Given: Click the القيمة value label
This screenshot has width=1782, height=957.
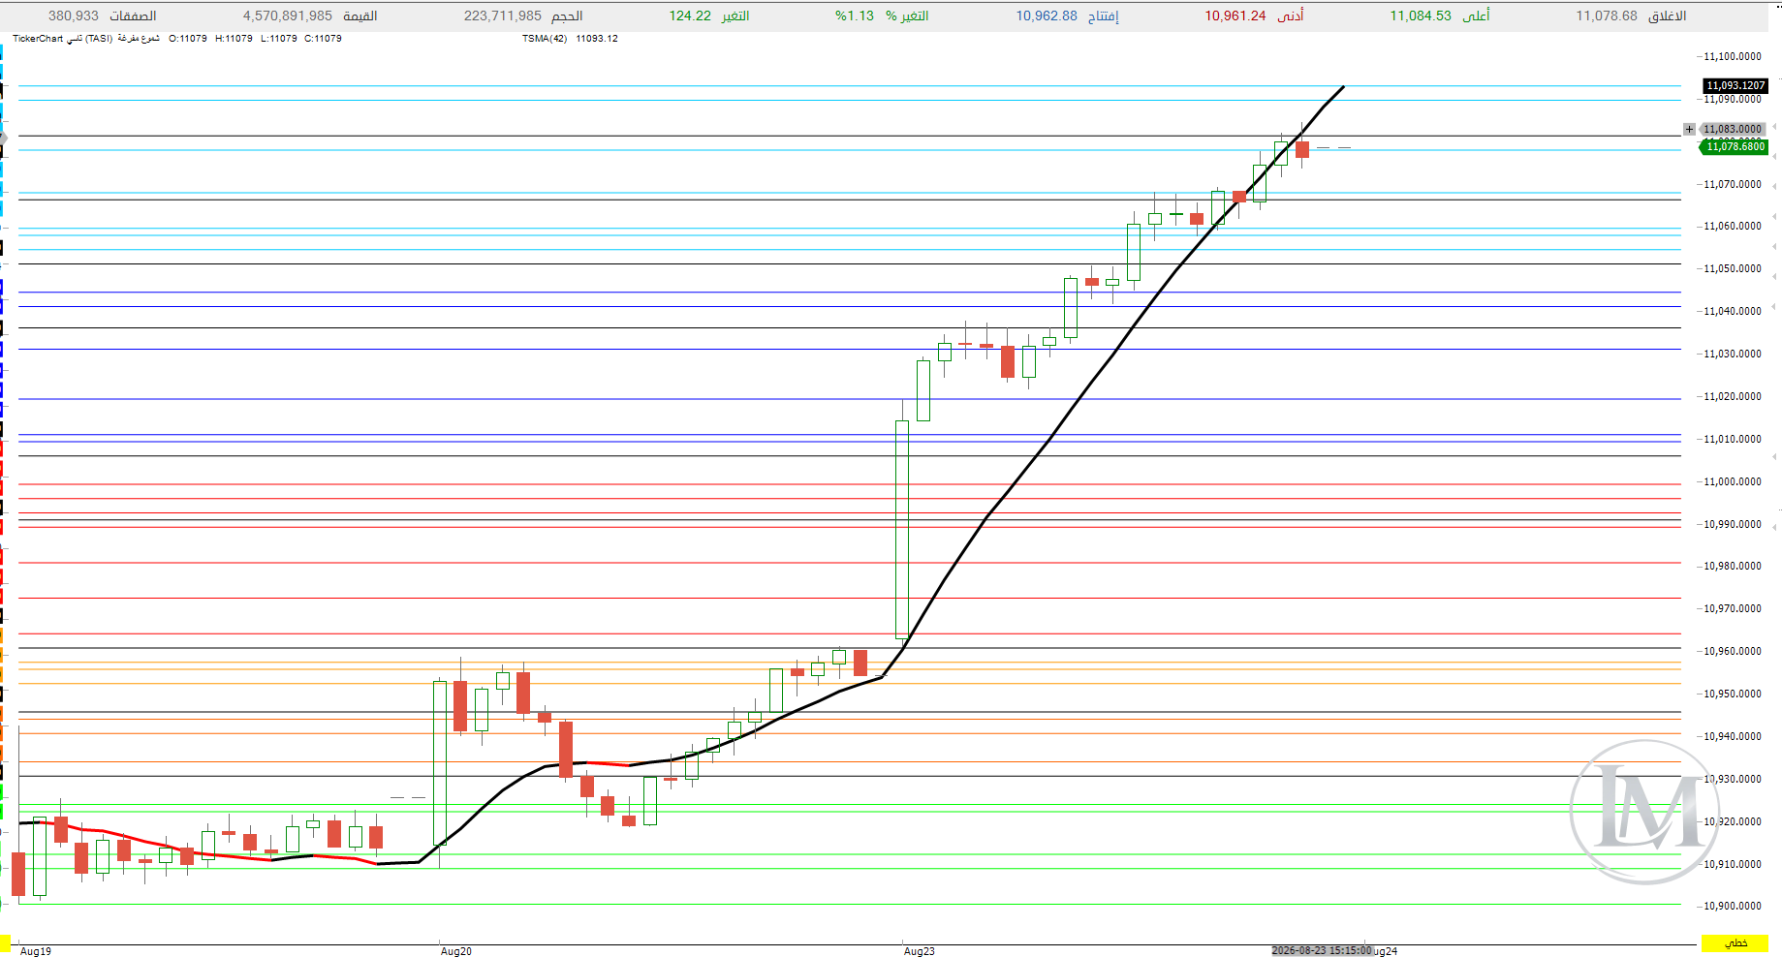Looking at the screenshot, I should 360,15.
